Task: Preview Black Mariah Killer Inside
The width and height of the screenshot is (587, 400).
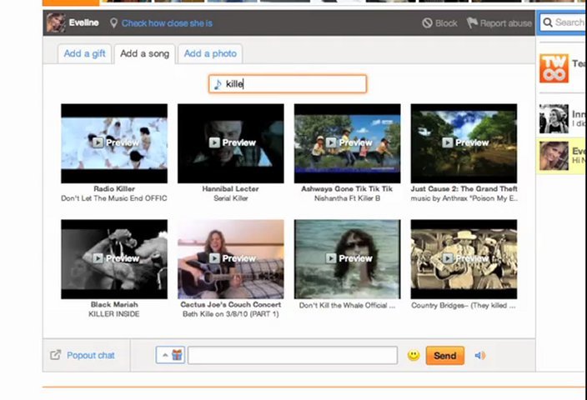Action: [114, 259]
